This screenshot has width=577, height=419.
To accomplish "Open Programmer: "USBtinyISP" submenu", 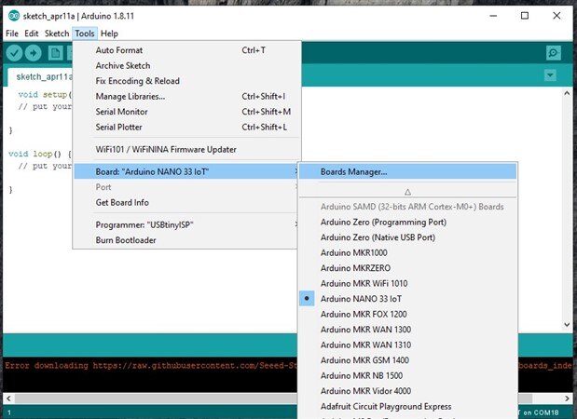I will pyautogui.click(x=186, y=225).
